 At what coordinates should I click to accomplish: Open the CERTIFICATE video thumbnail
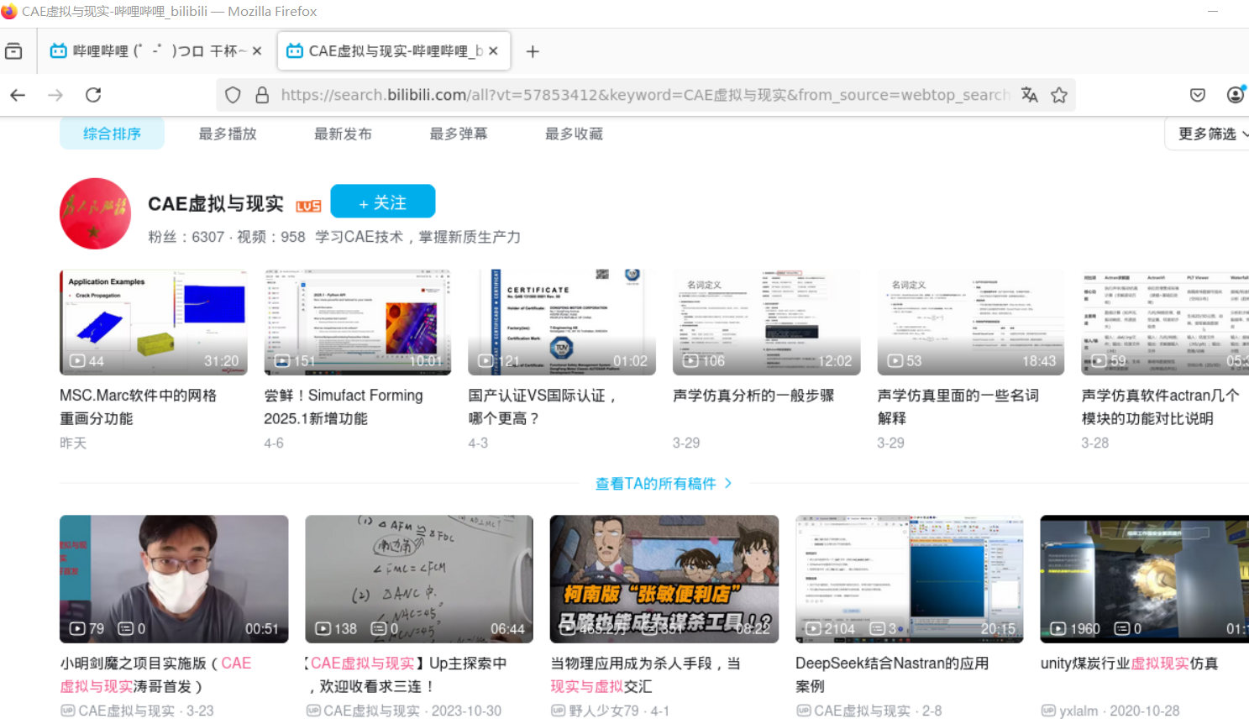562,323
